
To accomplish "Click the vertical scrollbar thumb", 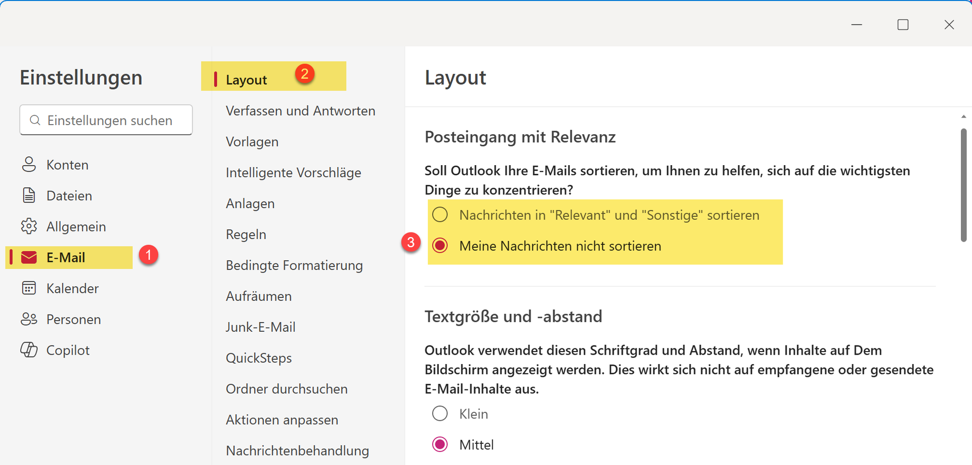I will 963,185.
